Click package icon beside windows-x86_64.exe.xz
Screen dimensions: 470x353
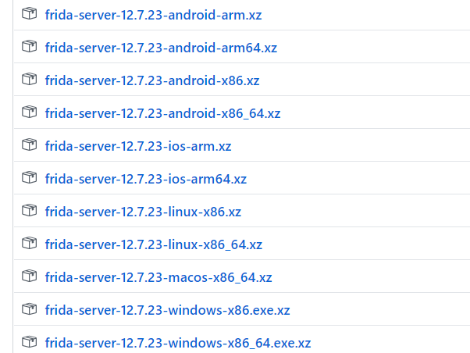click(30, 341)
